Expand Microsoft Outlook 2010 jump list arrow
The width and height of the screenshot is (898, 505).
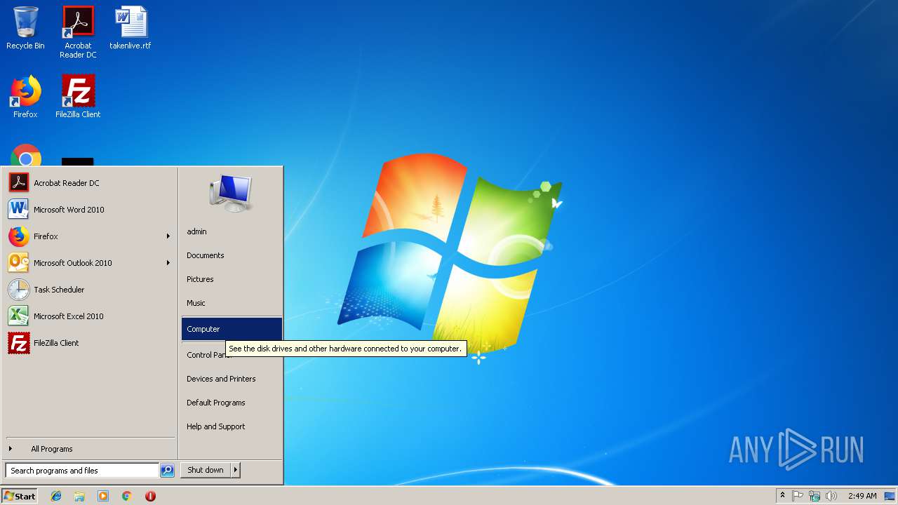point(168,263)
